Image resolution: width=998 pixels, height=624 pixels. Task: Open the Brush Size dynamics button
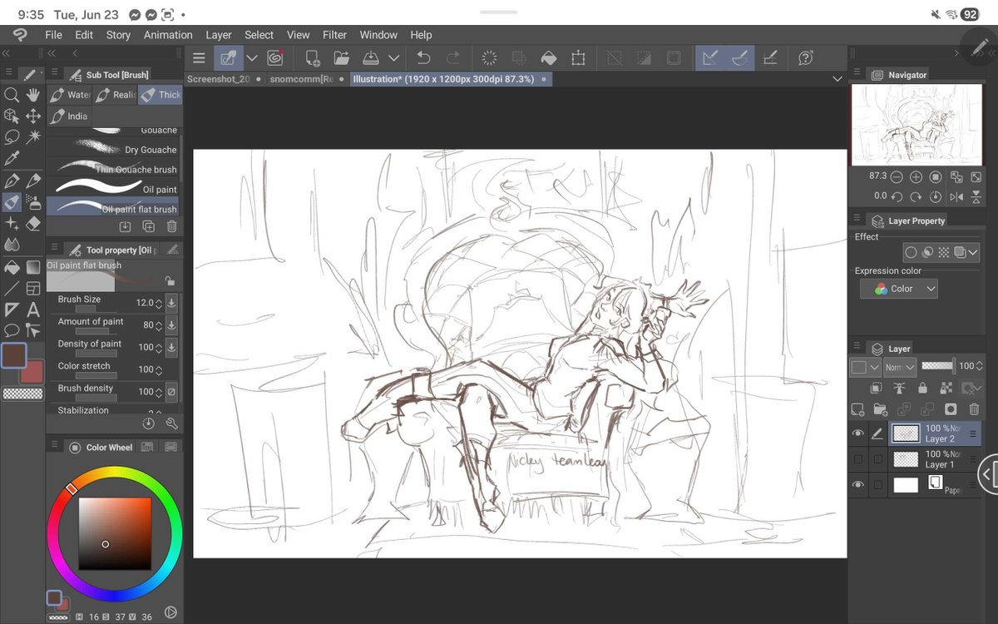tap(171, 303)
